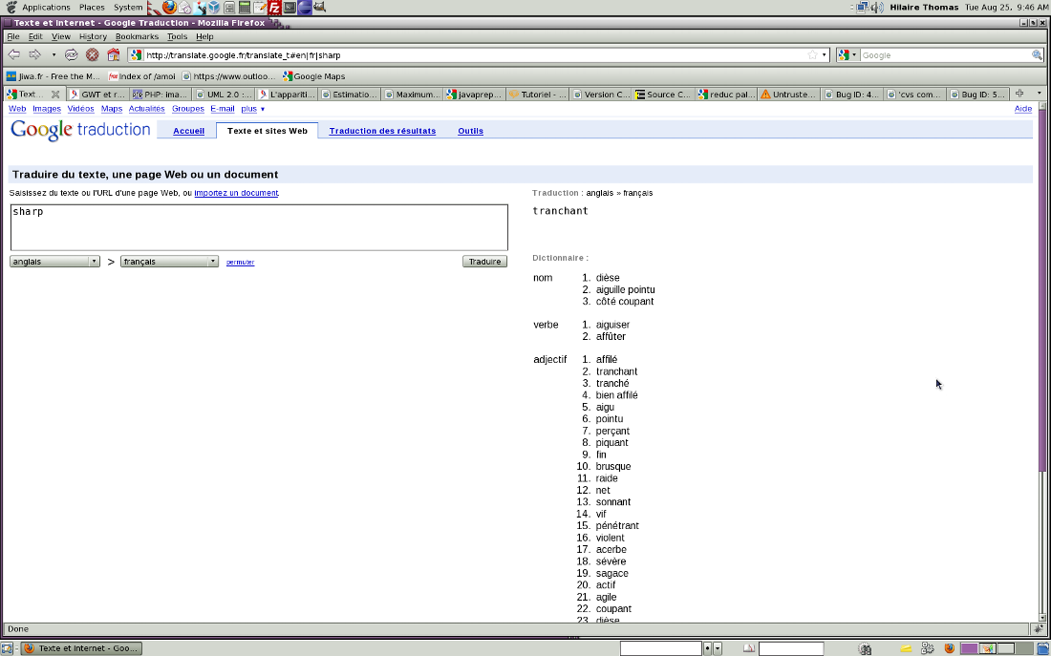Switch to the 'Untruste...' tab
Image resolution: width=1051 pixels, height=656 pixels.
pyautogui.click(x=788, y=95)
